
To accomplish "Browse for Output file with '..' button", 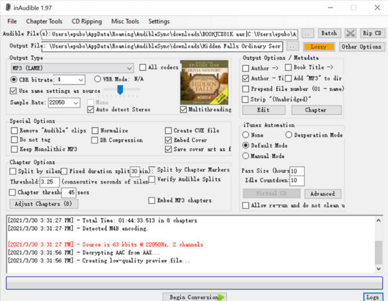I will click(292, 47).
